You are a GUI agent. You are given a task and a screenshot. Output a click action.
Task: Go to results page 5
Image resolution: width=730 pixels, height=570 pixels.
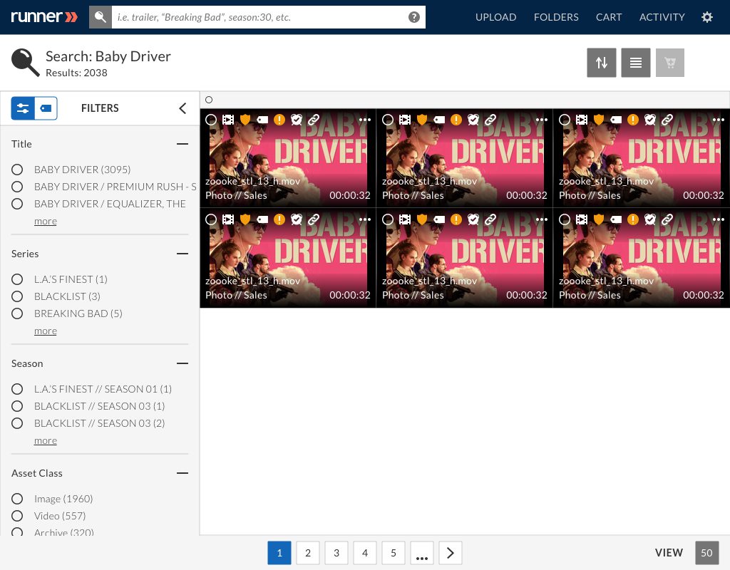[394, 553]
